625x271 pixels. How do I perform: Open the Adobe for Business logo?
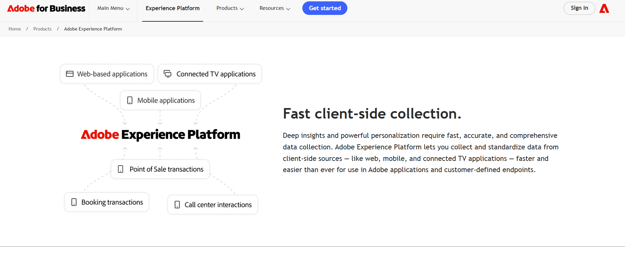(46, 8)
